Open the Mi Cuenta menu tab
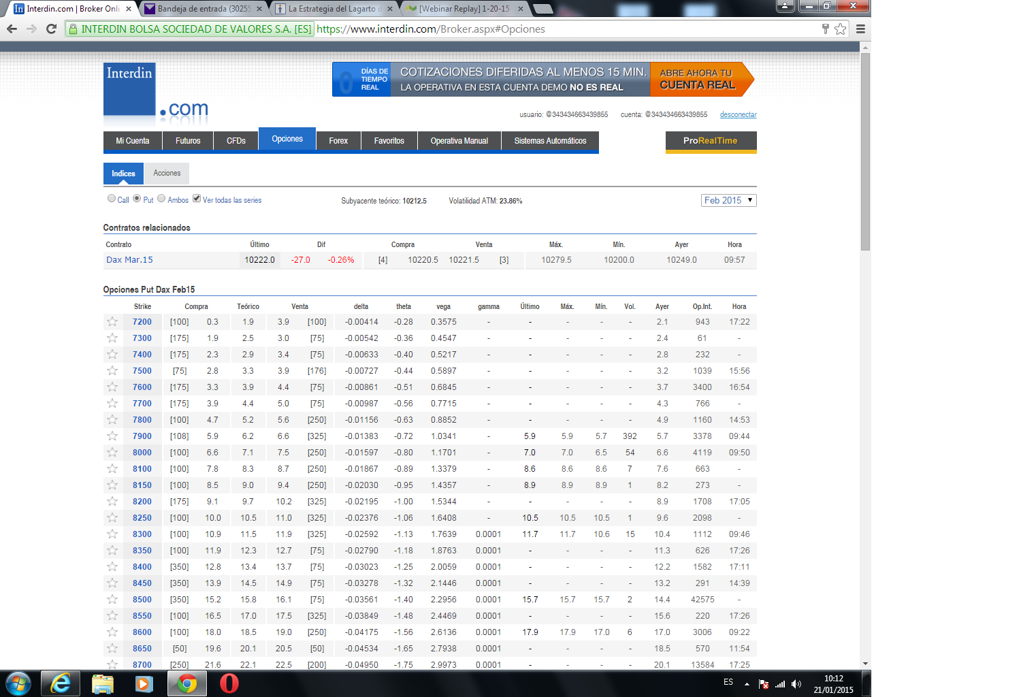This screenshot has height=697, width=1021. tap(133, 141)
